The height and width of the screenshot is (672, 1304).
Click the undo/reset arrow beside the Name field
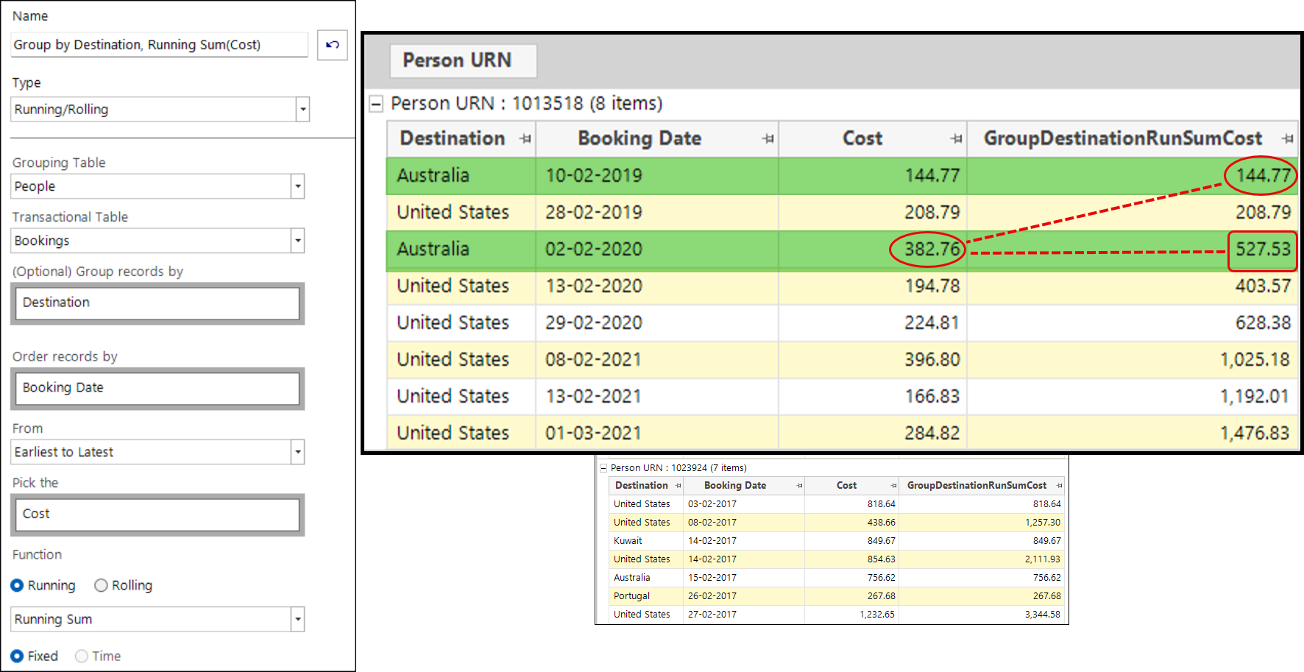[x=332, y=45]
